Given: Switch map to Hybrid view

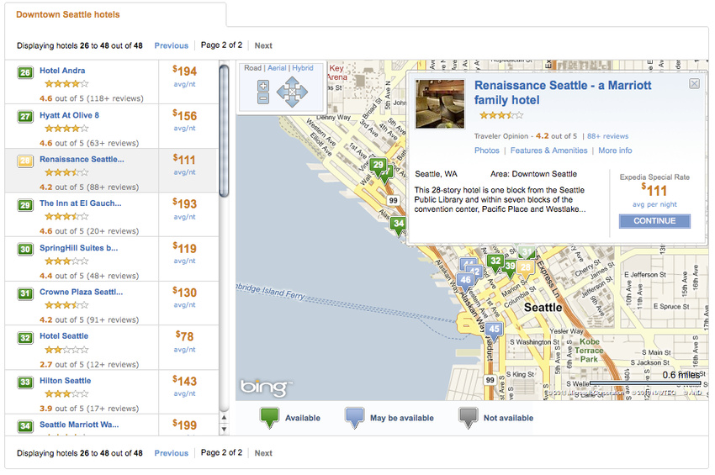Looking at the screenshot, I should coord(303,68).
